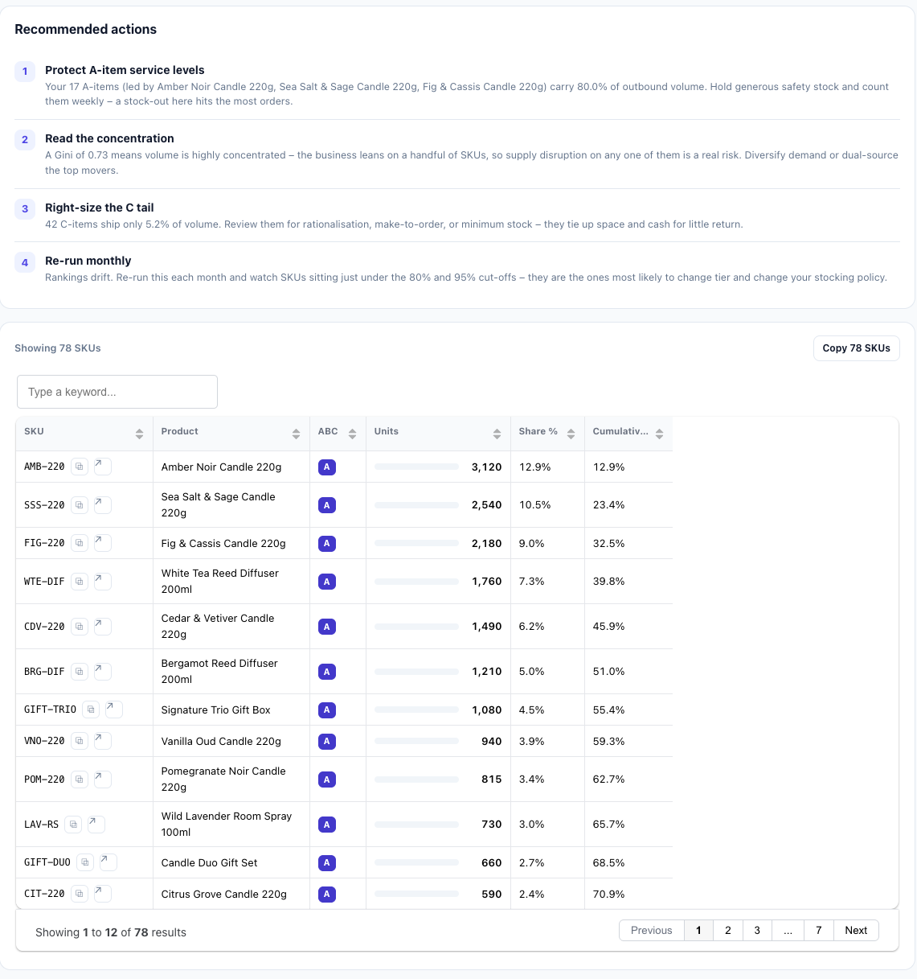The width and height of the screenshot is (917, 979).
Task: Copy the GIFT-DUO SKU code
Action: point(85,862)
